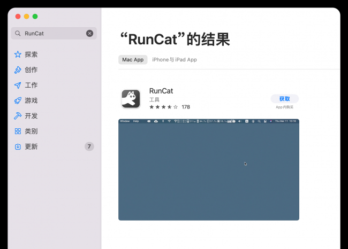
Task: Select the 创作 paintbrush icon
Action: [18, 70]
